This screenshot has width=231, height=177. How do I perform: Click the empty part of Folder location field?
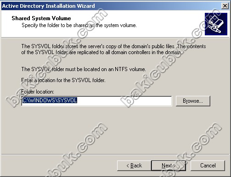pos(124,101)
